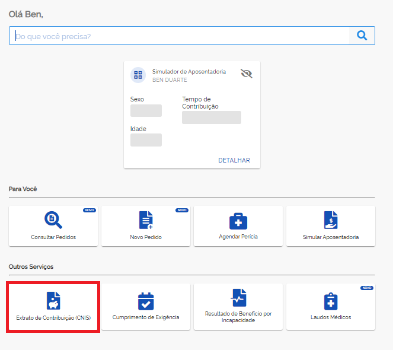The image size is (393, 350).
Task: Click the search magnifier icon
Action: click(x=362, y=36)
